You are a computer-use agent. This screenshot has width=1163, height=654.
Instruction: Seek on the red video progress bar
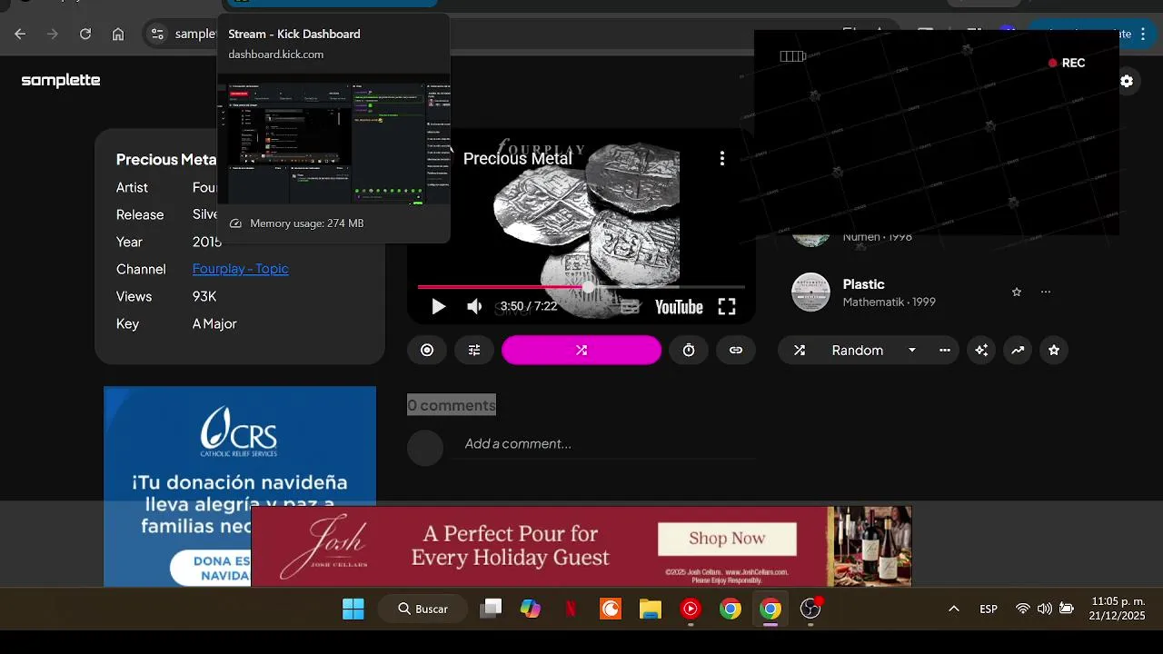pos(581,287)
